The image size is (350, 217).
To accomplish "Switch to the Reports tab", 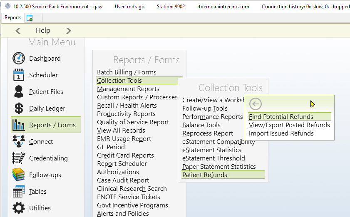I will (x=13, y=17).
